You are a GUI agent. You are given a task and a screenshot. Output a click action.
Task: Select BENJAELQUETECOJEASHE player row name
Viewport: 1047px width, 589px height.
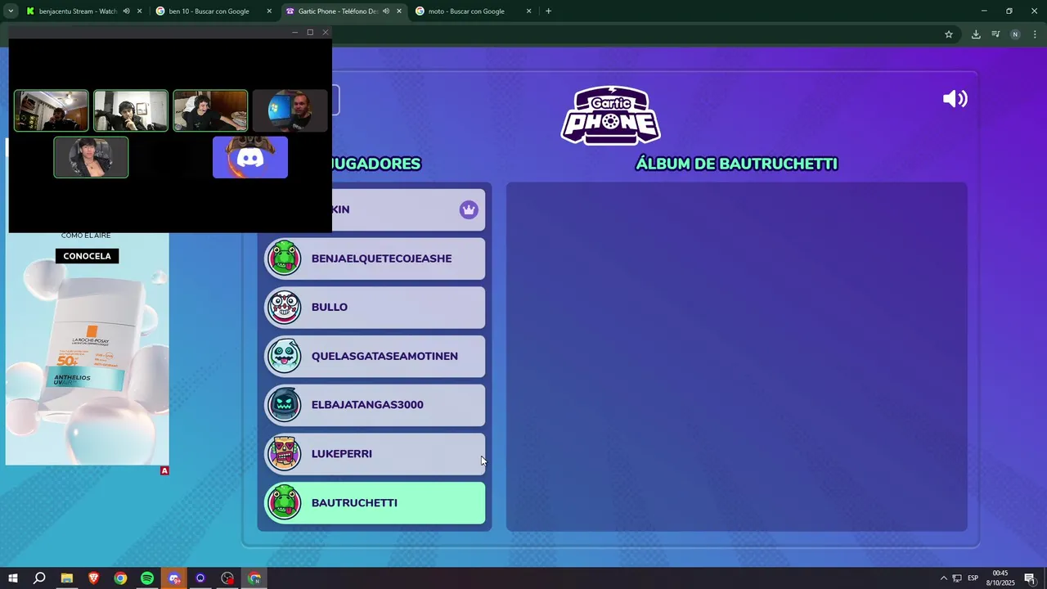(x=381, y=259)
